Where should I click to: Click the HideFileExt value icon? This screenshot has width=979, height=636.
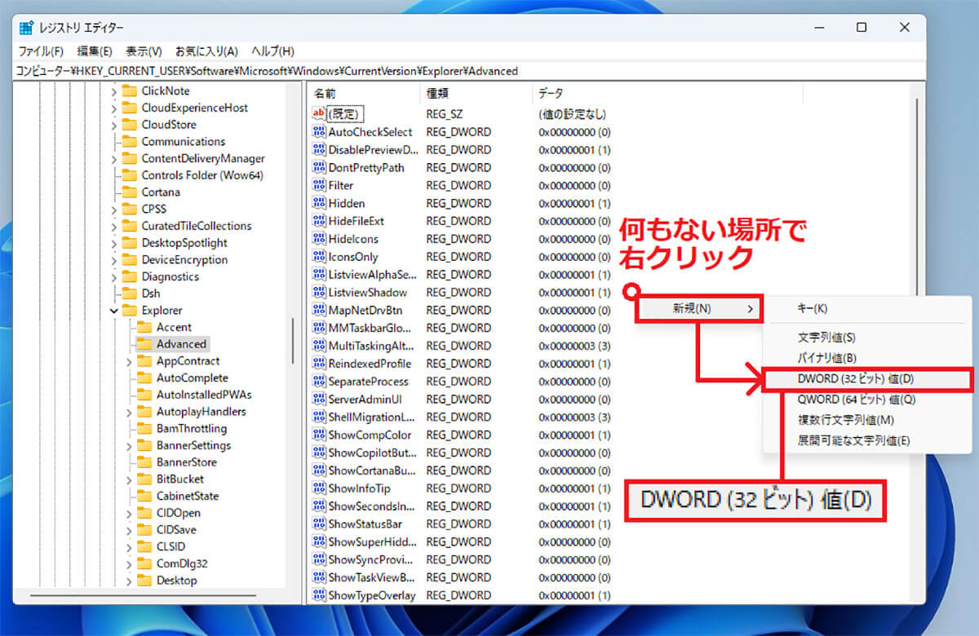click(x=319, y=221)
